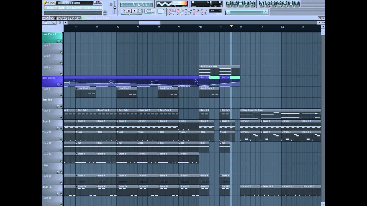Viewport: 367px width, 206px height.
Task: Click the question mark help icon
Action: pos(296,4)
